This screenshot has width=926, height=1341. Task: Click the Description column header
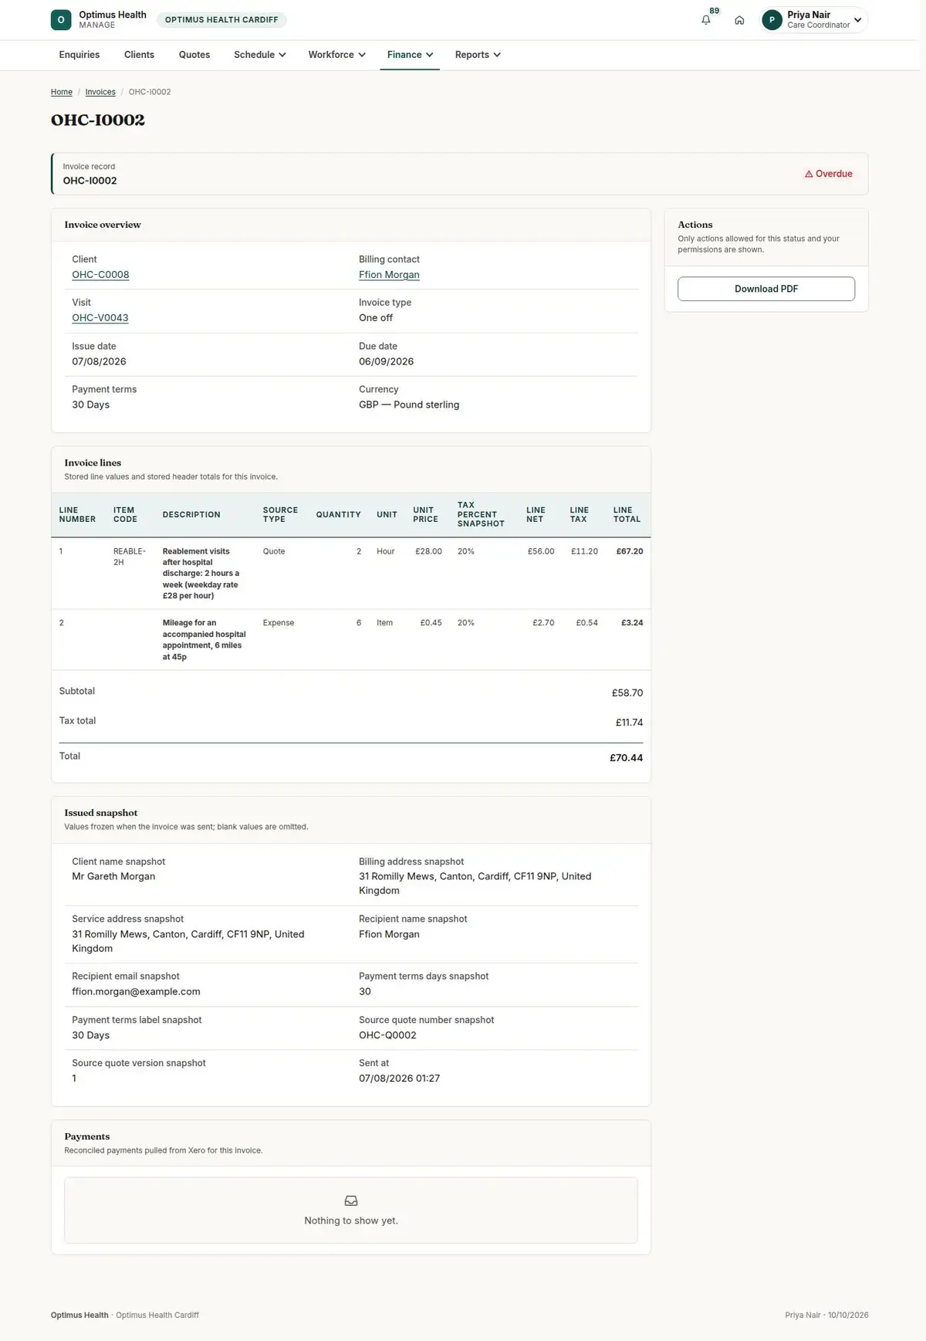(x=191, y=515)
